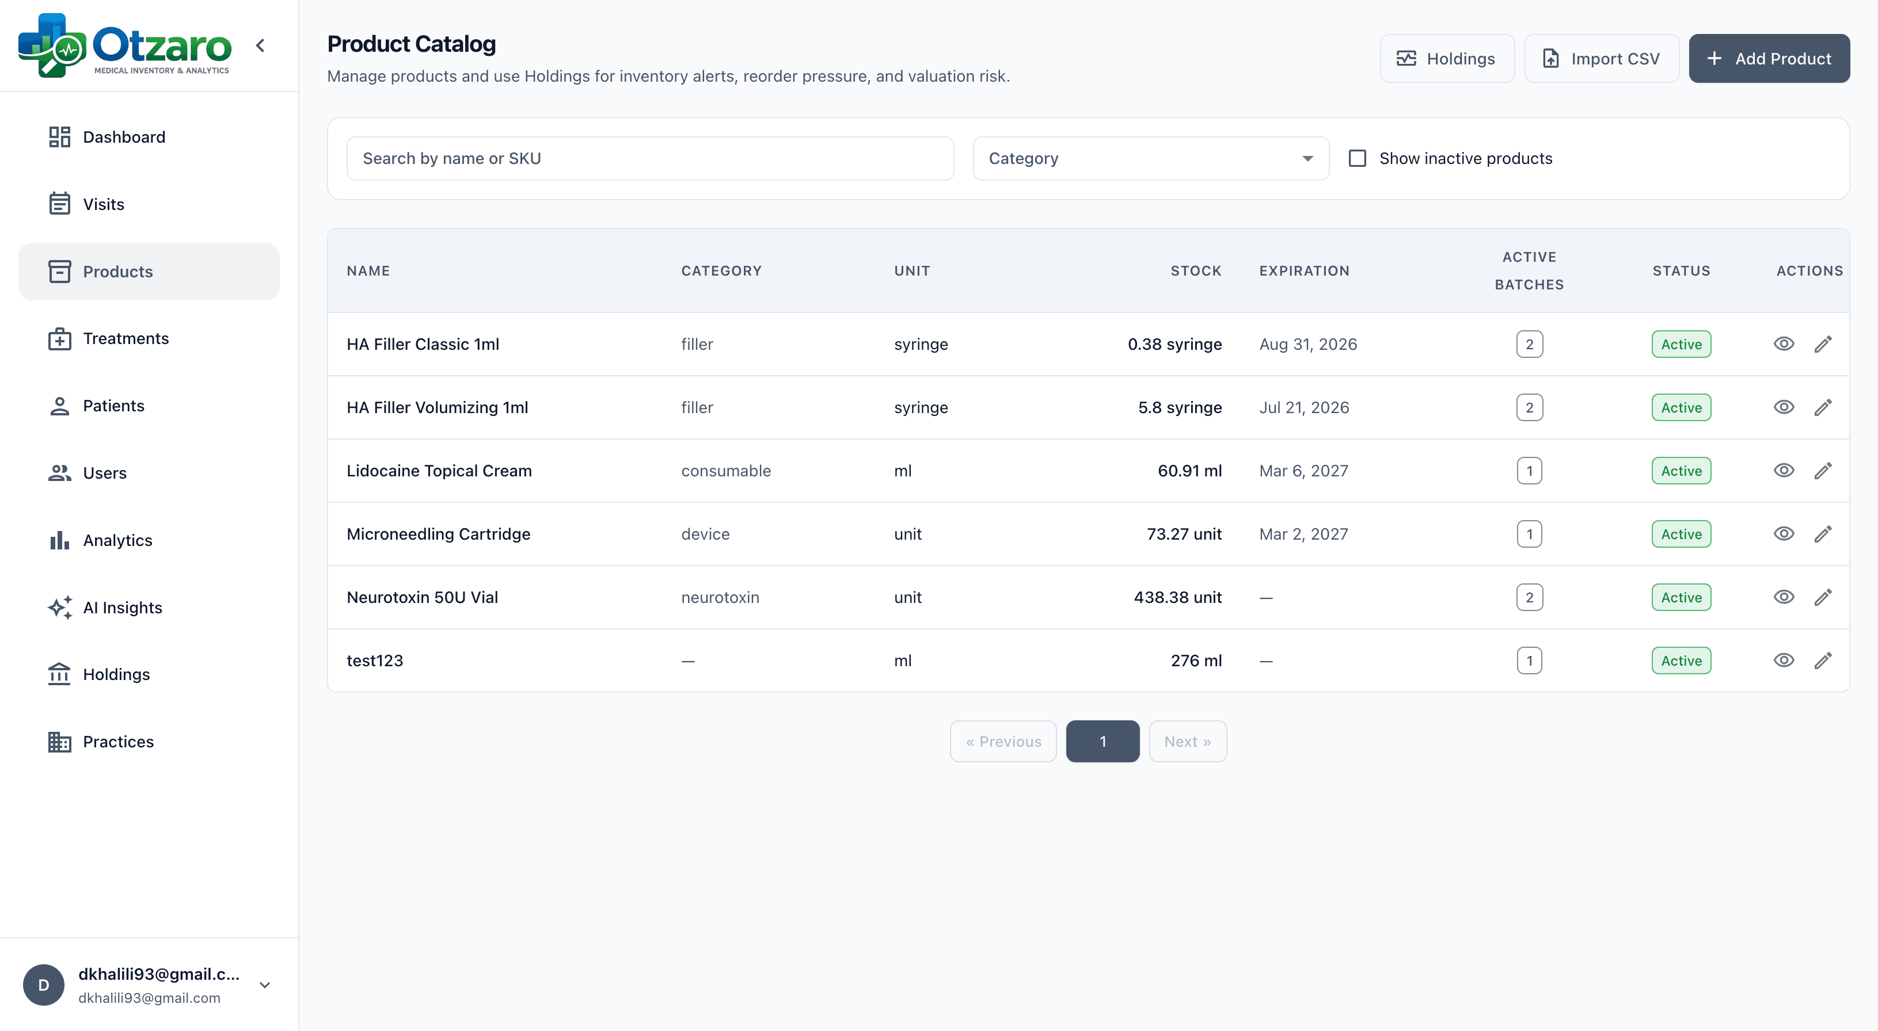Edit the Lidocaine Topical Cream entry
Image resolution: width=1878 pixels, height=1031 pixels.
[1823, 470]
